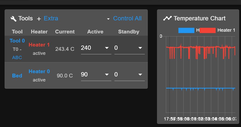This screenshot has height=127, width=241.
Task: Click the Heater 1 link
Action: click(x=39, y=45)
